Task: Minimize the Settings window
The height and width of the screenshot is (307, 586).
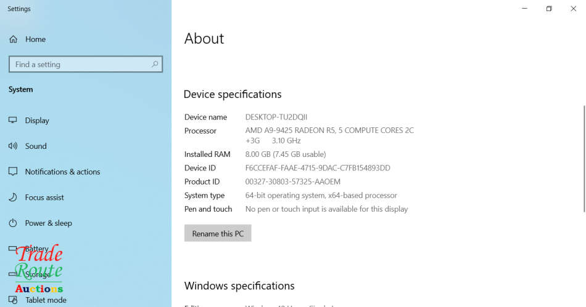Action: click(524, 9)
